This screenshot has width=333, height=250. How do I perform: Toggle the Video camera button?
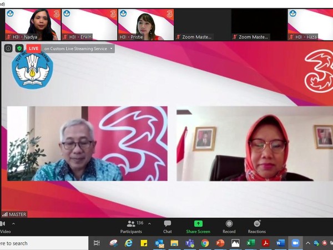[x=4, y=227]
